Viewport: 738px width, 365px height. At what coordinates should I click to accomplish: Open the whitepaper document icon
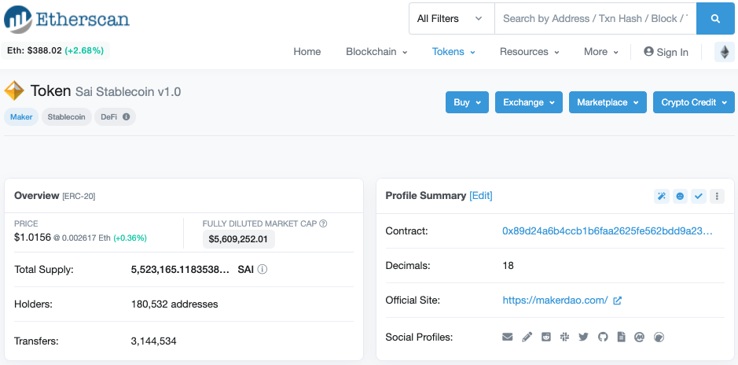point(621,337)
